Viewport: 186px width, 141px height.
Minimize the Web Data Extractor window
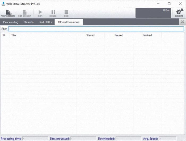pos(158,4)
